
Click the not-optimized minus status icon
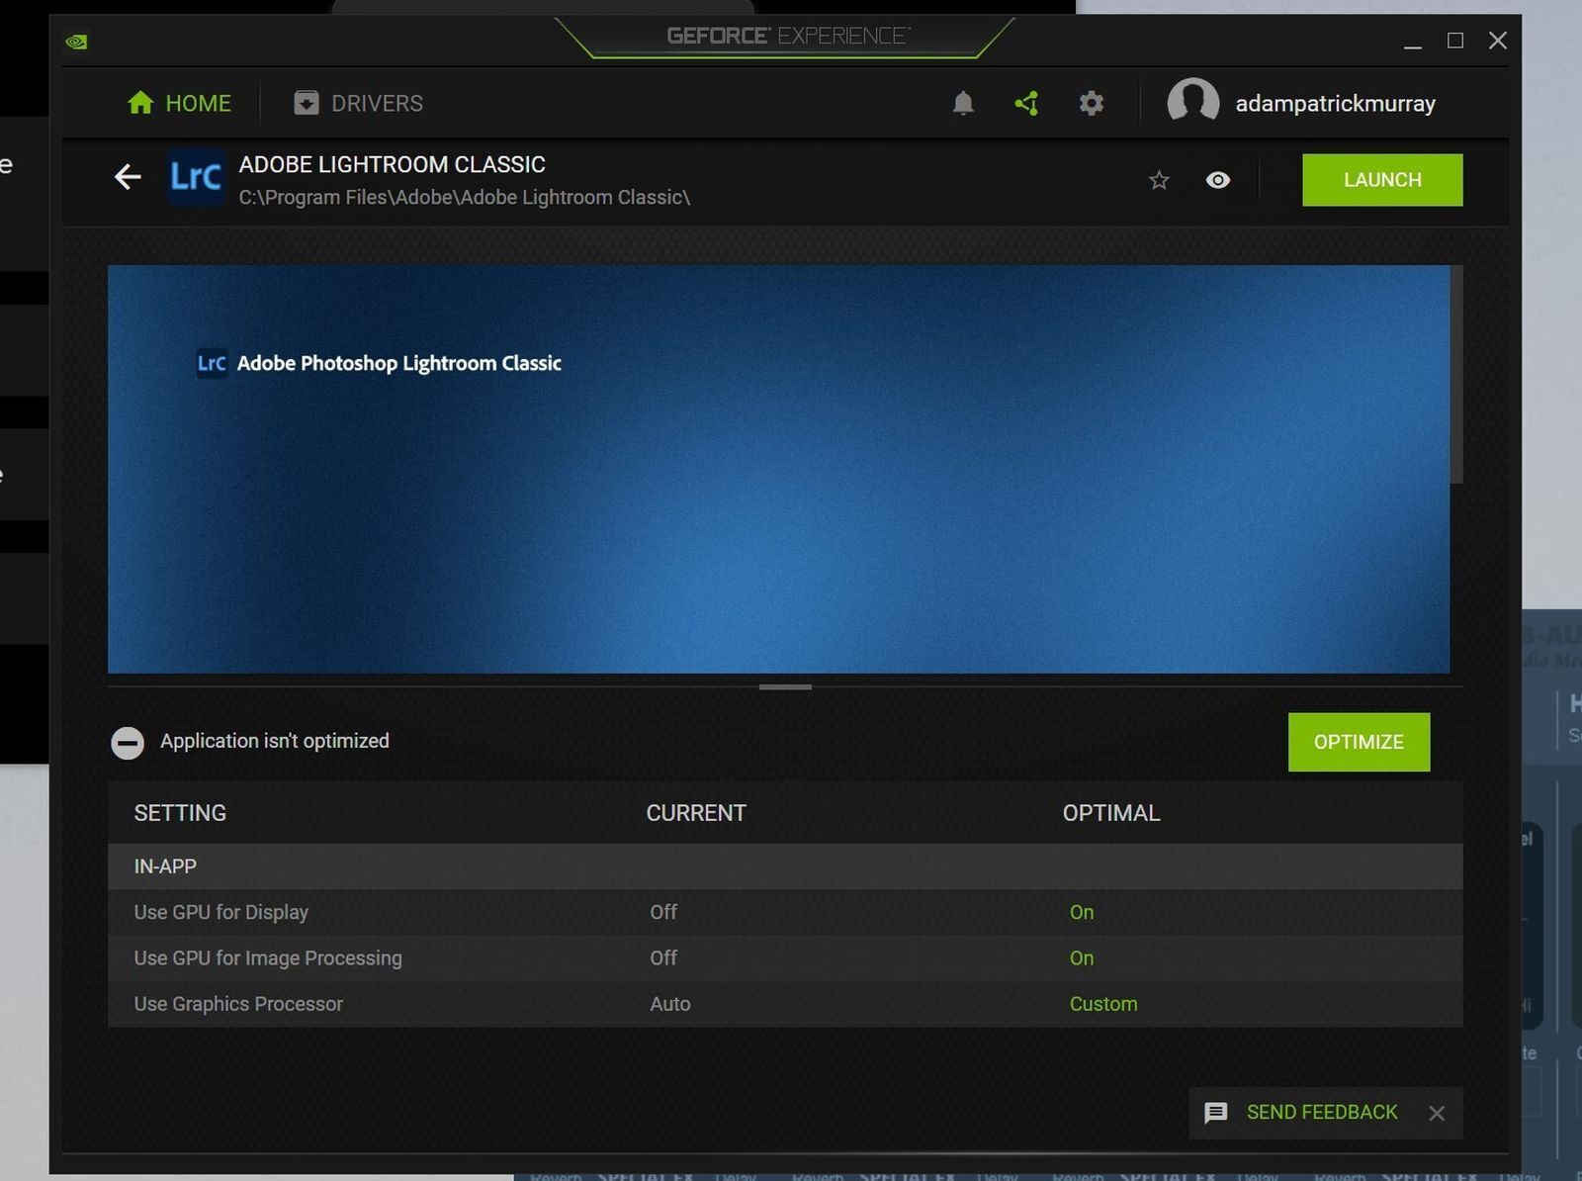(x=128, y=743)
